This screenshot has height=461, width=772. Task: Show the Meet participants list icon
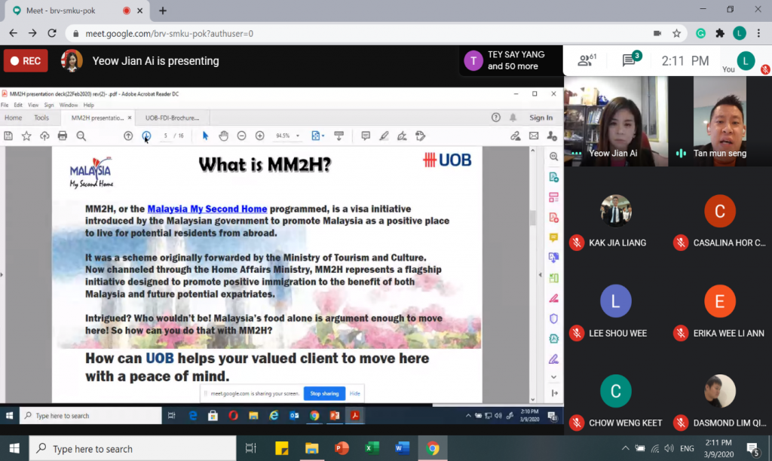pos(586,60)
